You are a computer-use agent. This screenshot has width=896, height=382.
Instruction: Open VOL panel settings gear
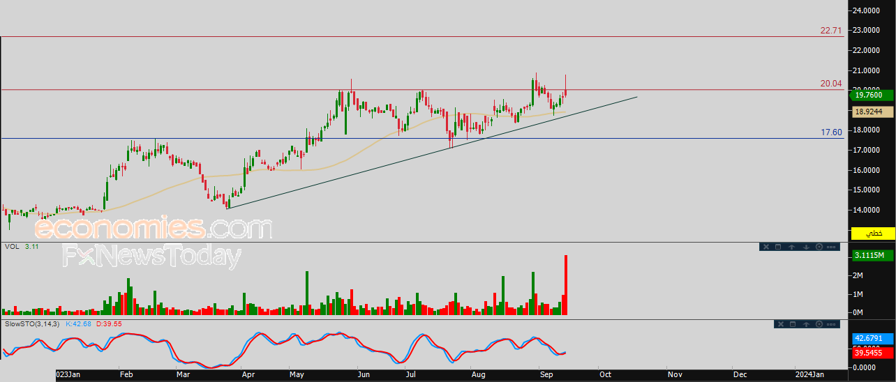click(819, 247)
